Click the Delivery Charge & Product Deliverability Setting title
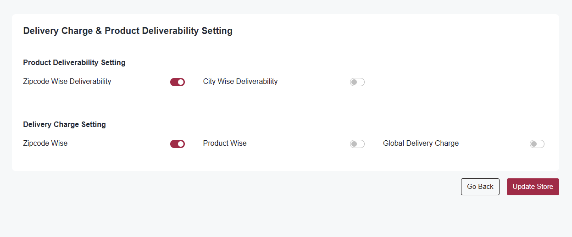 pyautogui.click(x=128, y=31)
